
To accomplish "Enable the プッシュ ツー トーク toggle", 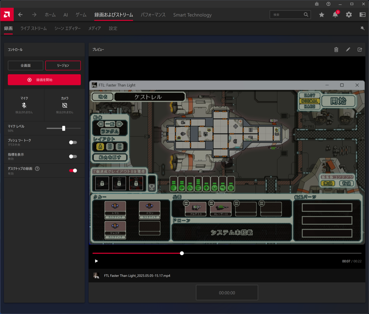I will tap(73, 142).
